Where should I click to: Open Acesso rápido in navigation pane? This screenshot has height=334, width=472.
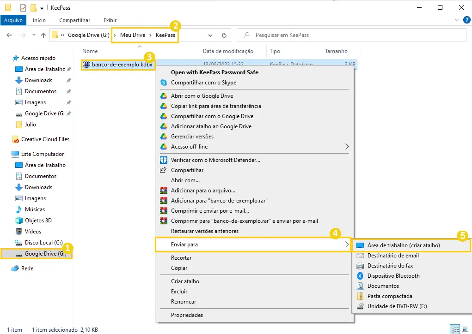pyautogui.click(x=38, y=58)
